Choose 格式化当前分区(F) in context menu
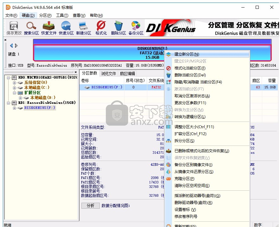The image size is (280, 227). click(207, 68)
